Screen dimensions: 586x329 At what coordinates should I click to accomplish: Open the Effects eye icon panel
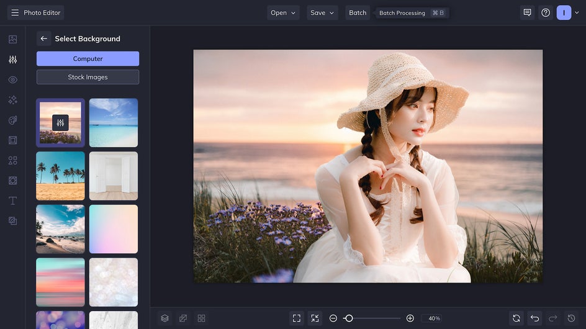12,80
